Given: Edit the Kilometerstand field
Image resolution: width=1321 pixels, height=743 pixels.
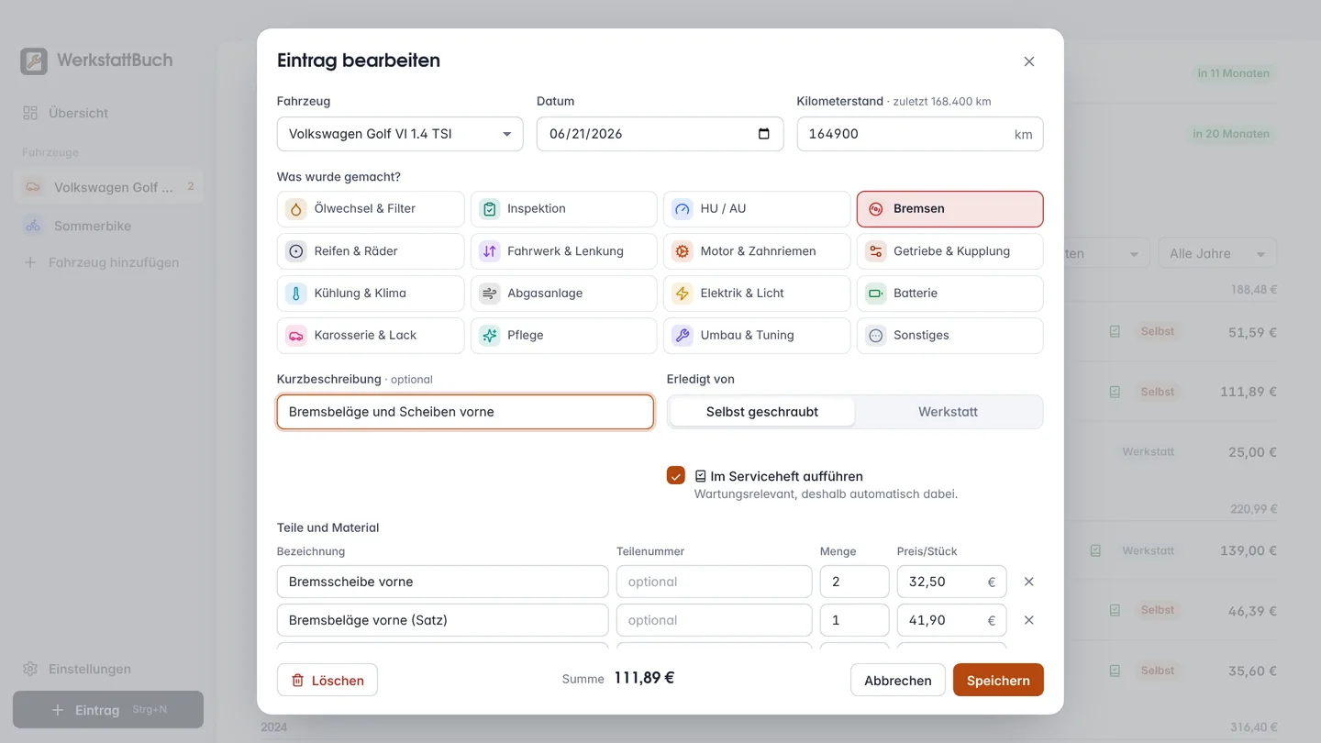Looking at the screenshot, I should pos(920,134).
